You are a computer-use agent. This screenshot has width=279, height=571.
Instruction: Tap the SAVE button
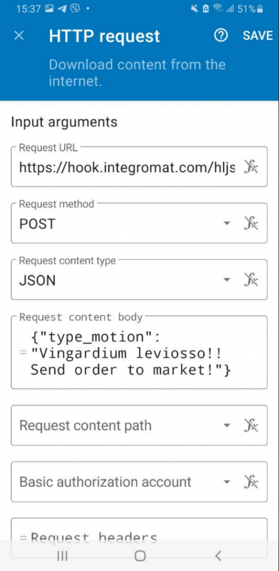[x=258, y=35]
